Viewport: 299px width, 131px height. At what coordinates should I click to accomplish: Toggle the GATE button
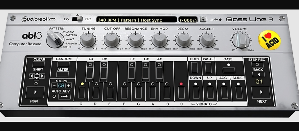click(229, 70)
